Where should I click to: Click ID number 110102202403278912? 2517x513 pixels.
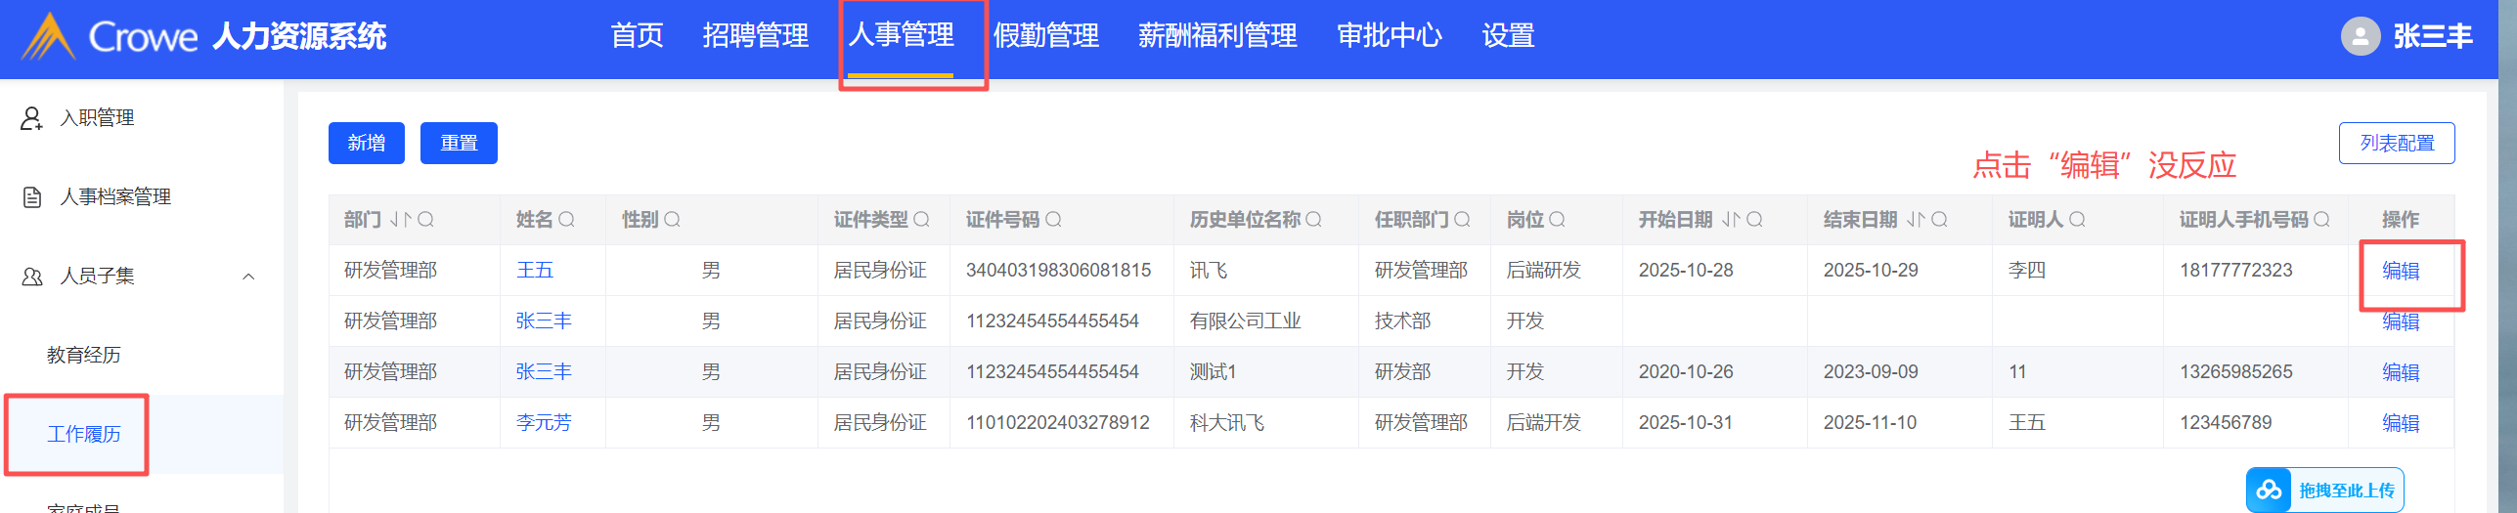click(1058, 423)
